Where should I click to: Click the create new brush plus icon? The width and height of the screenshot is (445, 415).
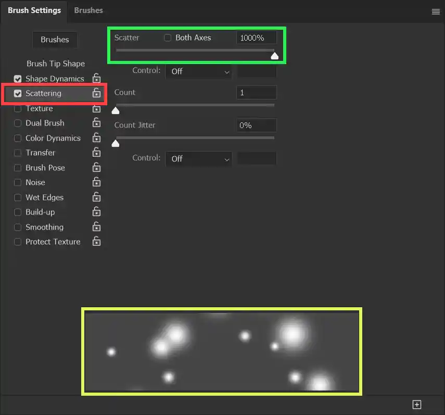pyautogui.click(x=416, y=405)
